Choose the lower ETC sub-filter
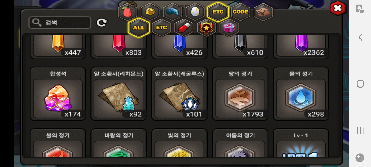 [161, 28]
